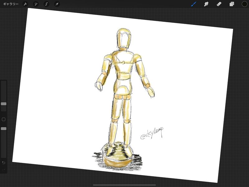Image resolution: width=249 pixels, height=187 pixels.
Task: Open the Adjustments magic wand menu
Action: 36,4
